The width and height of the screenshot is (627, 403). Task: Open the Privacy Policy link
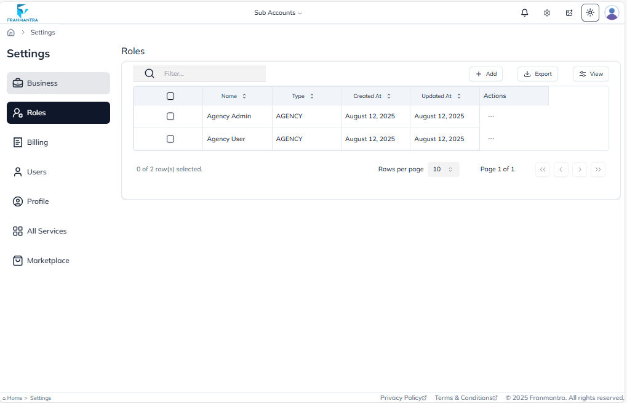[x=403, y=397]
